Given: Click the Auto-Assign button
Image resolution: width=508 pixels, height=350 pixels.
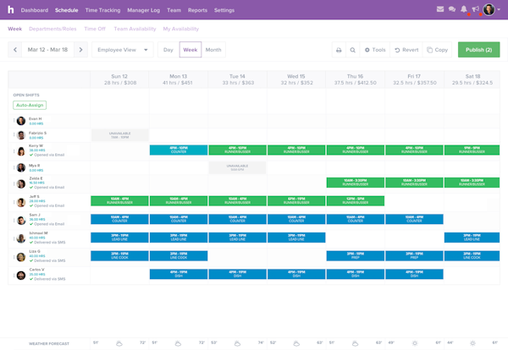Looking at the screenshot, I should pyautogui.click(x=30, y=105).
